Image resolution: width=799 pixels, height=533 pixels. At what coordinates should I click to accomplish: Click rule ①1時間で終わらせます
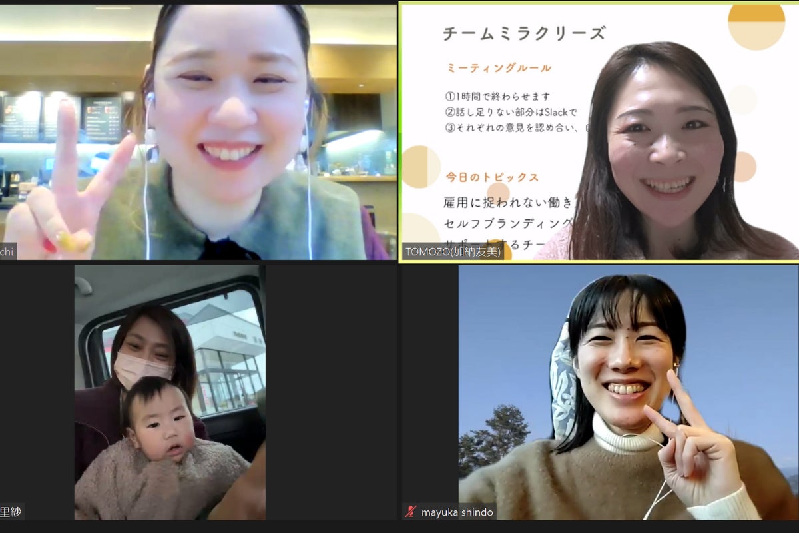click(498, 97)
